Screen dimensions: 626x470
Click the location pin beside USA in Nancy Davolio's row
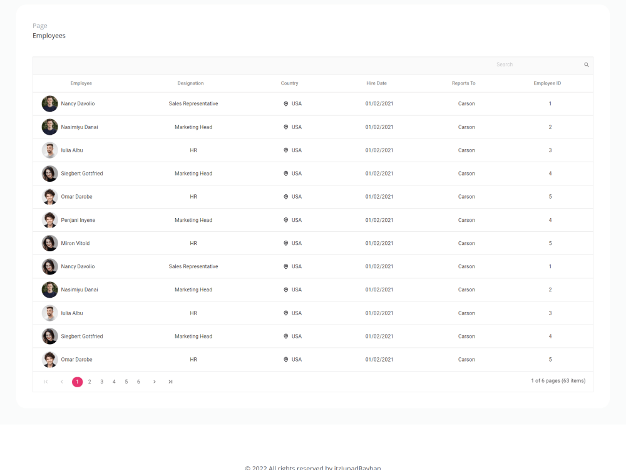pos(286,103)
